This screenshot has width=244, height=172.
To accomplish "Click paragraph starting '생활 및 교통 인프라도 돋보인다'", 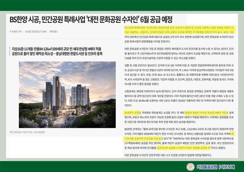I will [x=179, y=75].
